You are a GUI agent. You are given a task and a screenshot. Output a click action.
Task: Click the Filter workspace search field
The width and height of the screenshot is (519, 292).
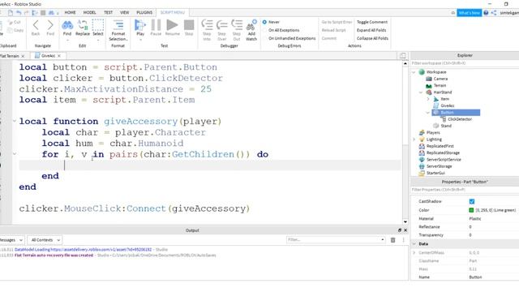coord(465,63)
